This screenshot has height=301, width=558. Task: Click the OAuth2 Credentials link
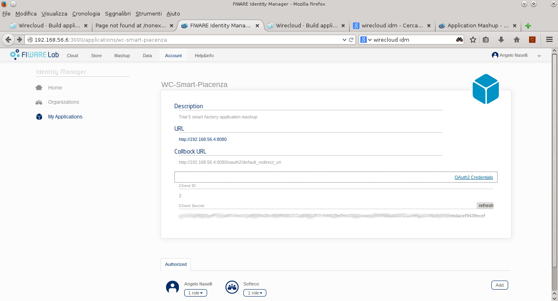click(x=473, y=177)
